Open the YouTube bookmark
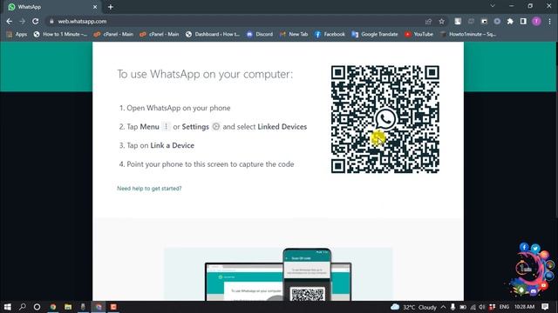The image size is (558, 313). click(x=418, y=34)
